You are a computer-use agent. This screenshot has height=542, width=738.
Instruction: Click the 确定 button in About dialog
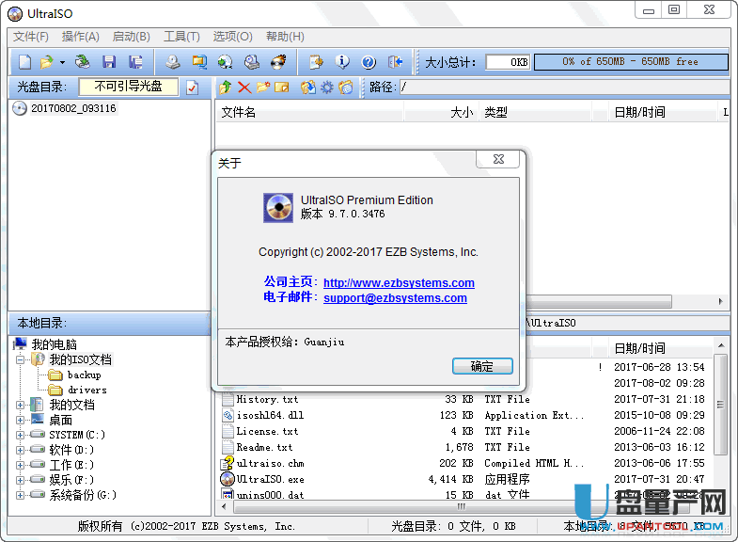482,366
